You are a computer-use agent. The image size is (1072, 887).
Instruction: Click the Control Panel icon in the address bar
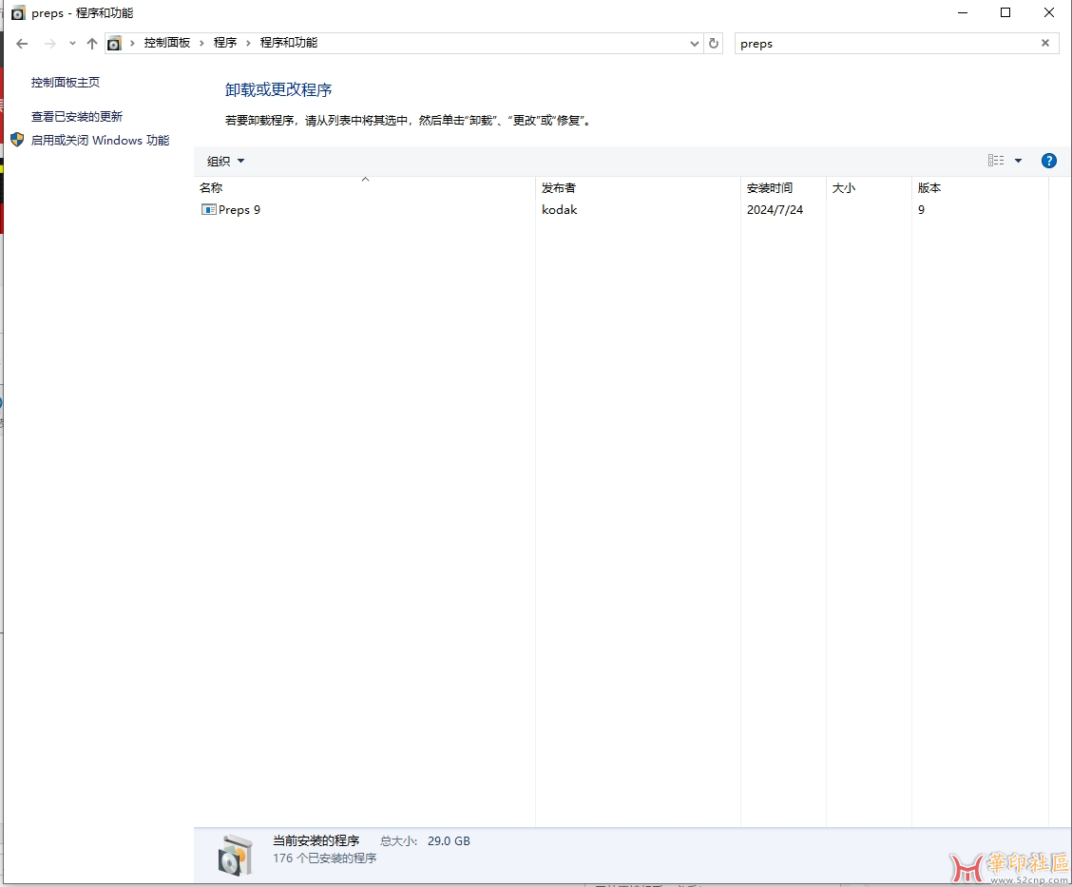point(115,43)
